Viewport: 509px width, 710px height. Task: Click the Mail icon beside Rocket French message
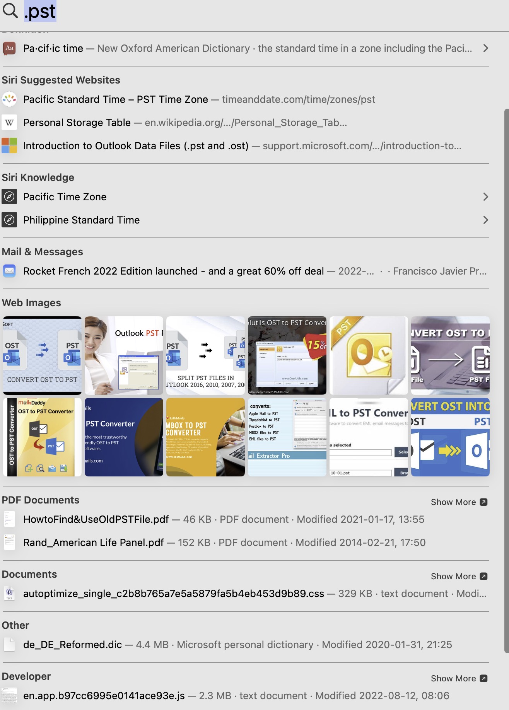coord(9,271)
